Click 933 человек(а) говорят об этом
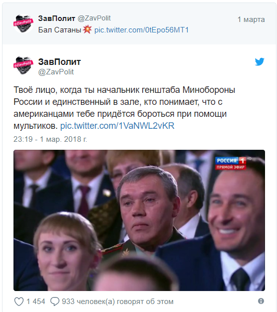The height and width of the screenshot is (312, 277). (x=117, y=302)
